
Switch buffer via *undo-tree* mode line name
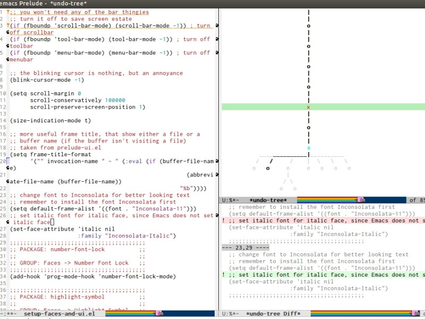point(268,200)
